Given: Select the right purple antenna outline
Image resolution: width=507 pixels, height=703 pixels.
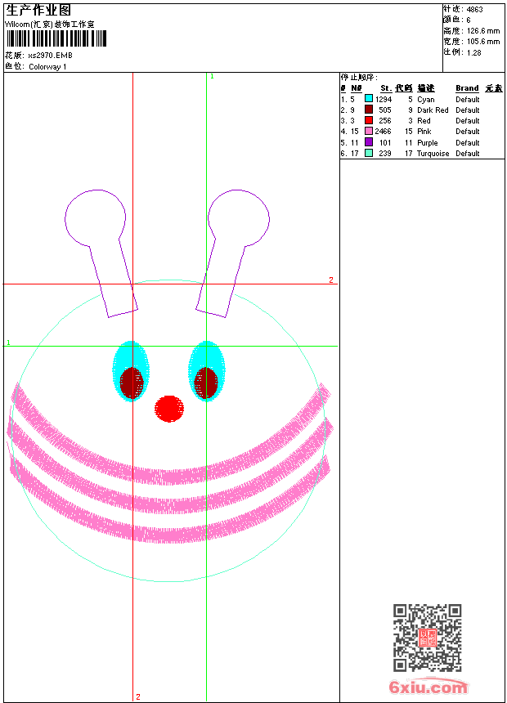Looking at the screenshot, I should tap(238, 216).
